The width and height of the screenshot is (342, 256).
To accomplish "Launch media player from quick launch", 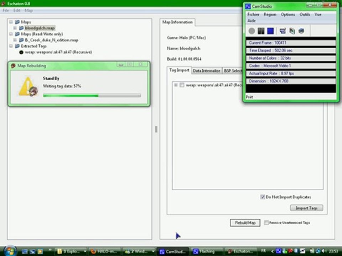I will pyautogui.click(x=40, y=251).
